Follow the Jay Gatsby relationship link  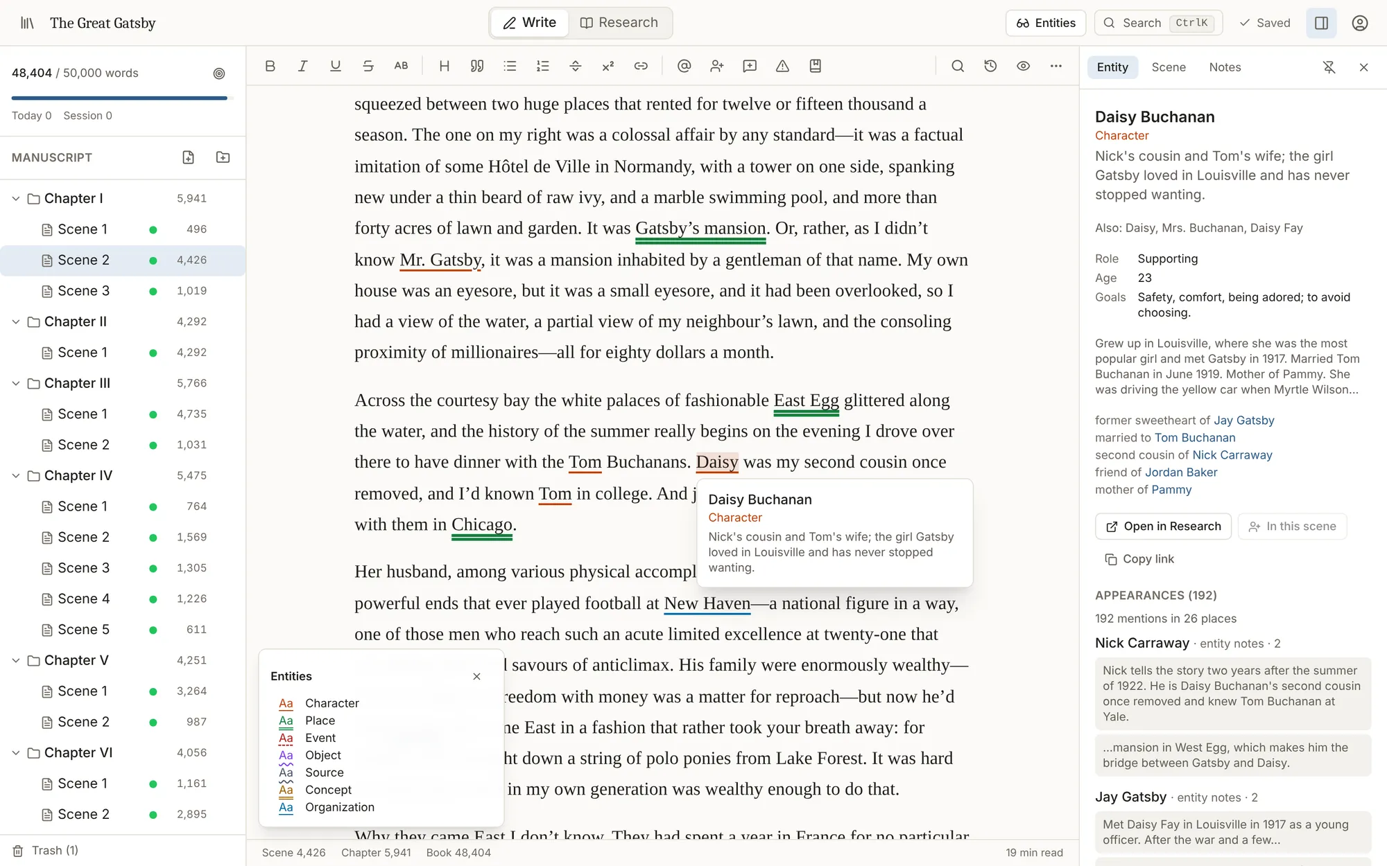point(1243,421)
